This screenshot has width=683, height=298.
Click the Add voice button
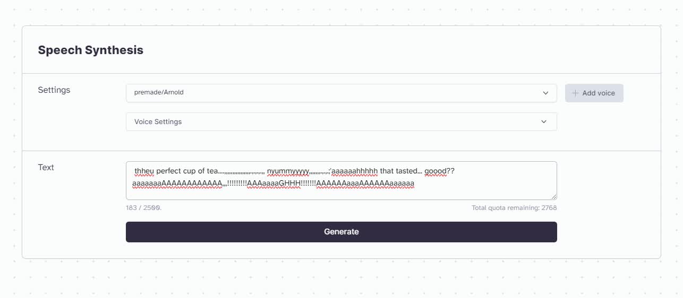tap(594, 93)
